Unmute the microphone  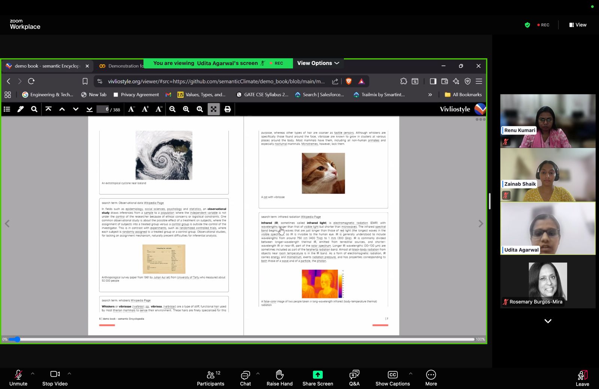tap(18, 378)
